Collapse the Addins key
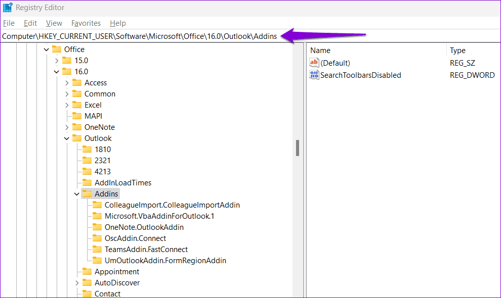The height and width of the screenshot is (298, 501). (77, 194)
